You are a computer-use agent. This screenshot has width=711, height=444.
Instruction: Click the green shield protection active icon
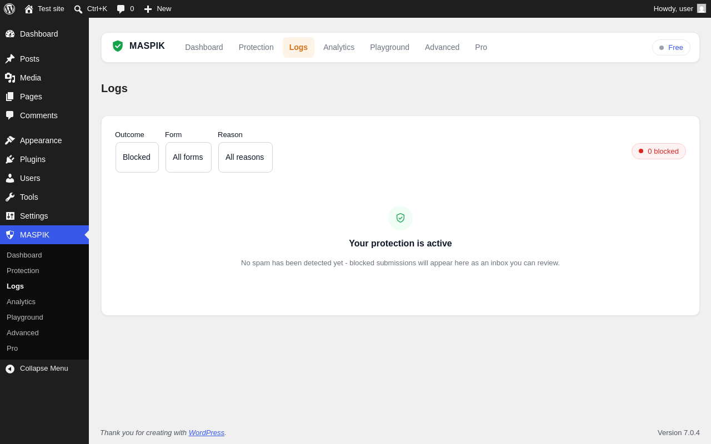[400, 218]
